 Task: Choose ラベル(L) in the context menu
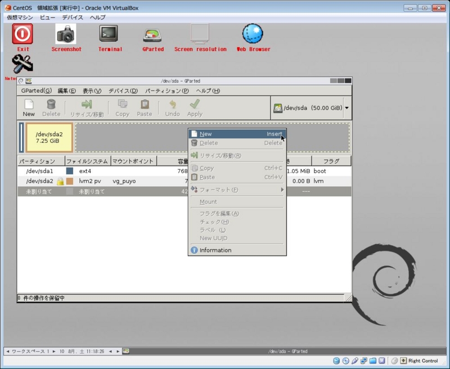coord(237,230)
